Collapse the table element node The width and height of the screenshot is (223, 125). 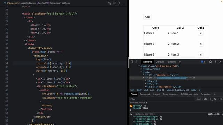coord(139,66)
